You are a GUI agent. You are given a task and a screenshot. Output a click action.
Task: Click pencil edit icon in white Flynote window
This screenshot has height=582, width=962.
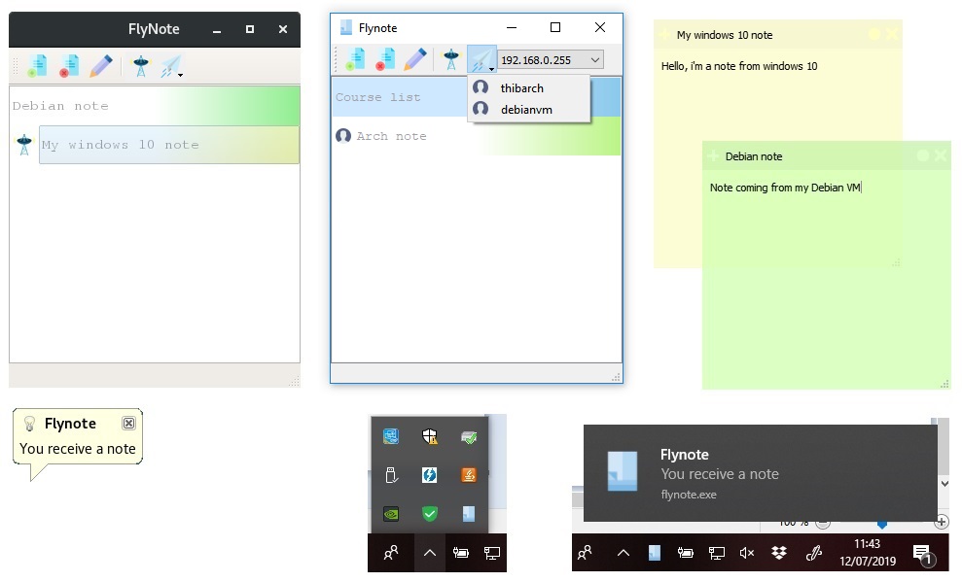(415, 59)
